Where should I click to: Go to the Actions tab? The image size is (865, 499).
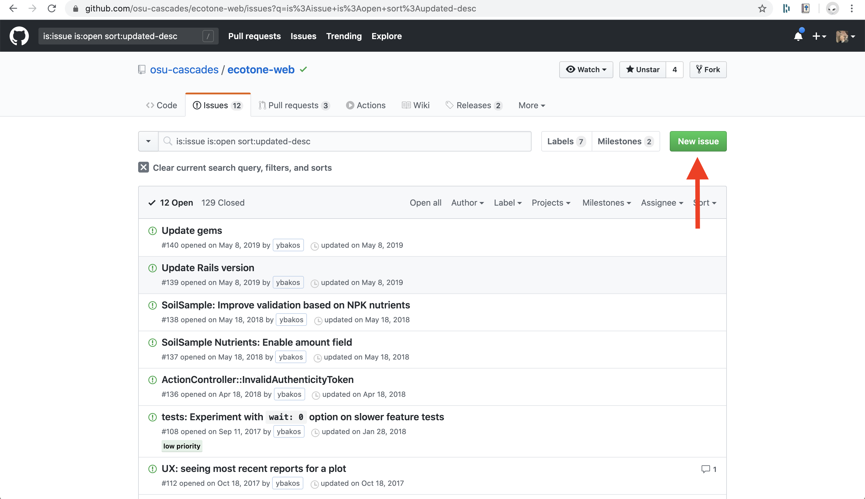[x=366, y=105]
